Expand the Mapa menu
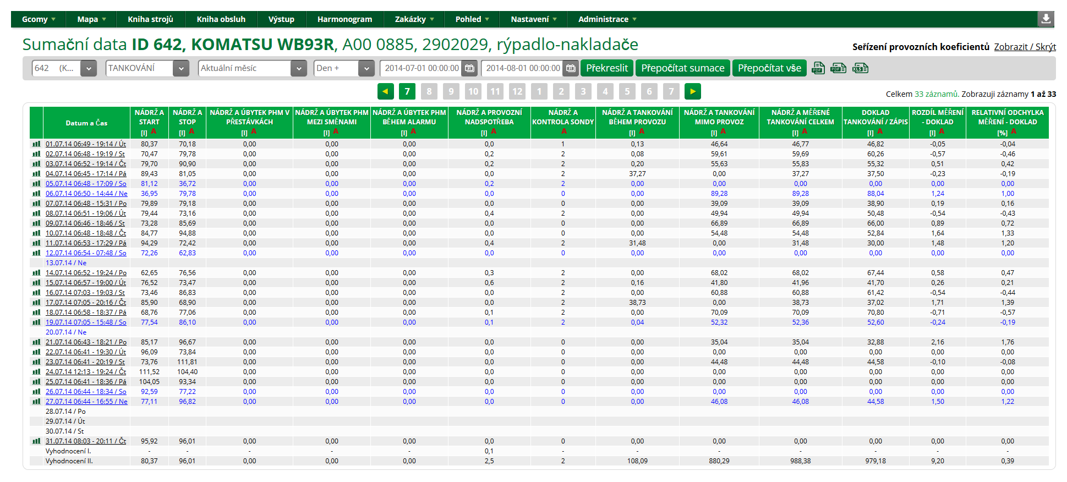This screenshot has height=482, width=1067. coord(91,19)
